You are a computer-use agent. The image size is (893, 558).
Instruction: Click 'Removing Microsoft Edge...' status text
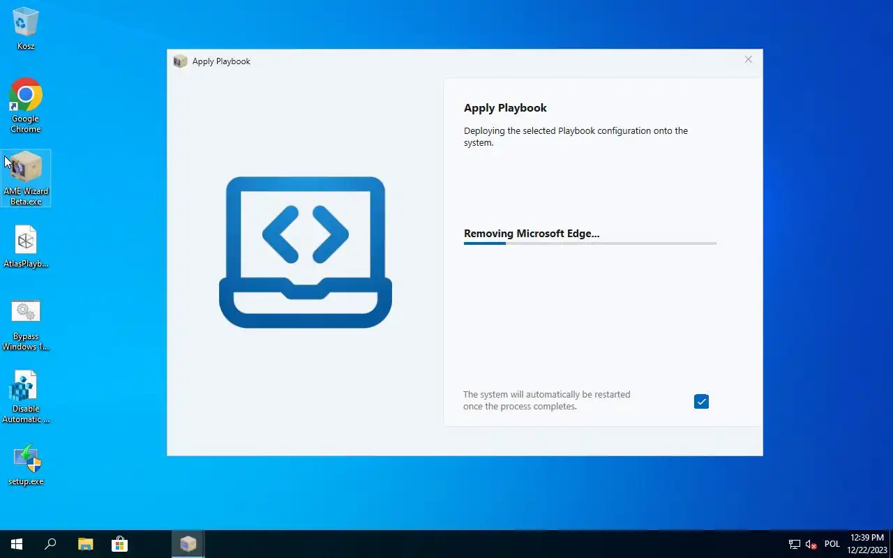click(x=532, y=234)
